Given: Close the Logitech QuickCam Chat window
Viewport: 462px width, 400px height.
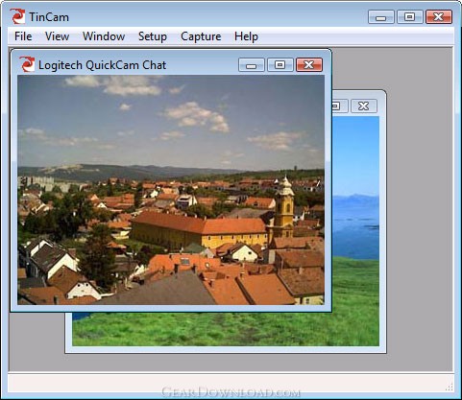Looking at the screenshot, I should click(309, 65).
